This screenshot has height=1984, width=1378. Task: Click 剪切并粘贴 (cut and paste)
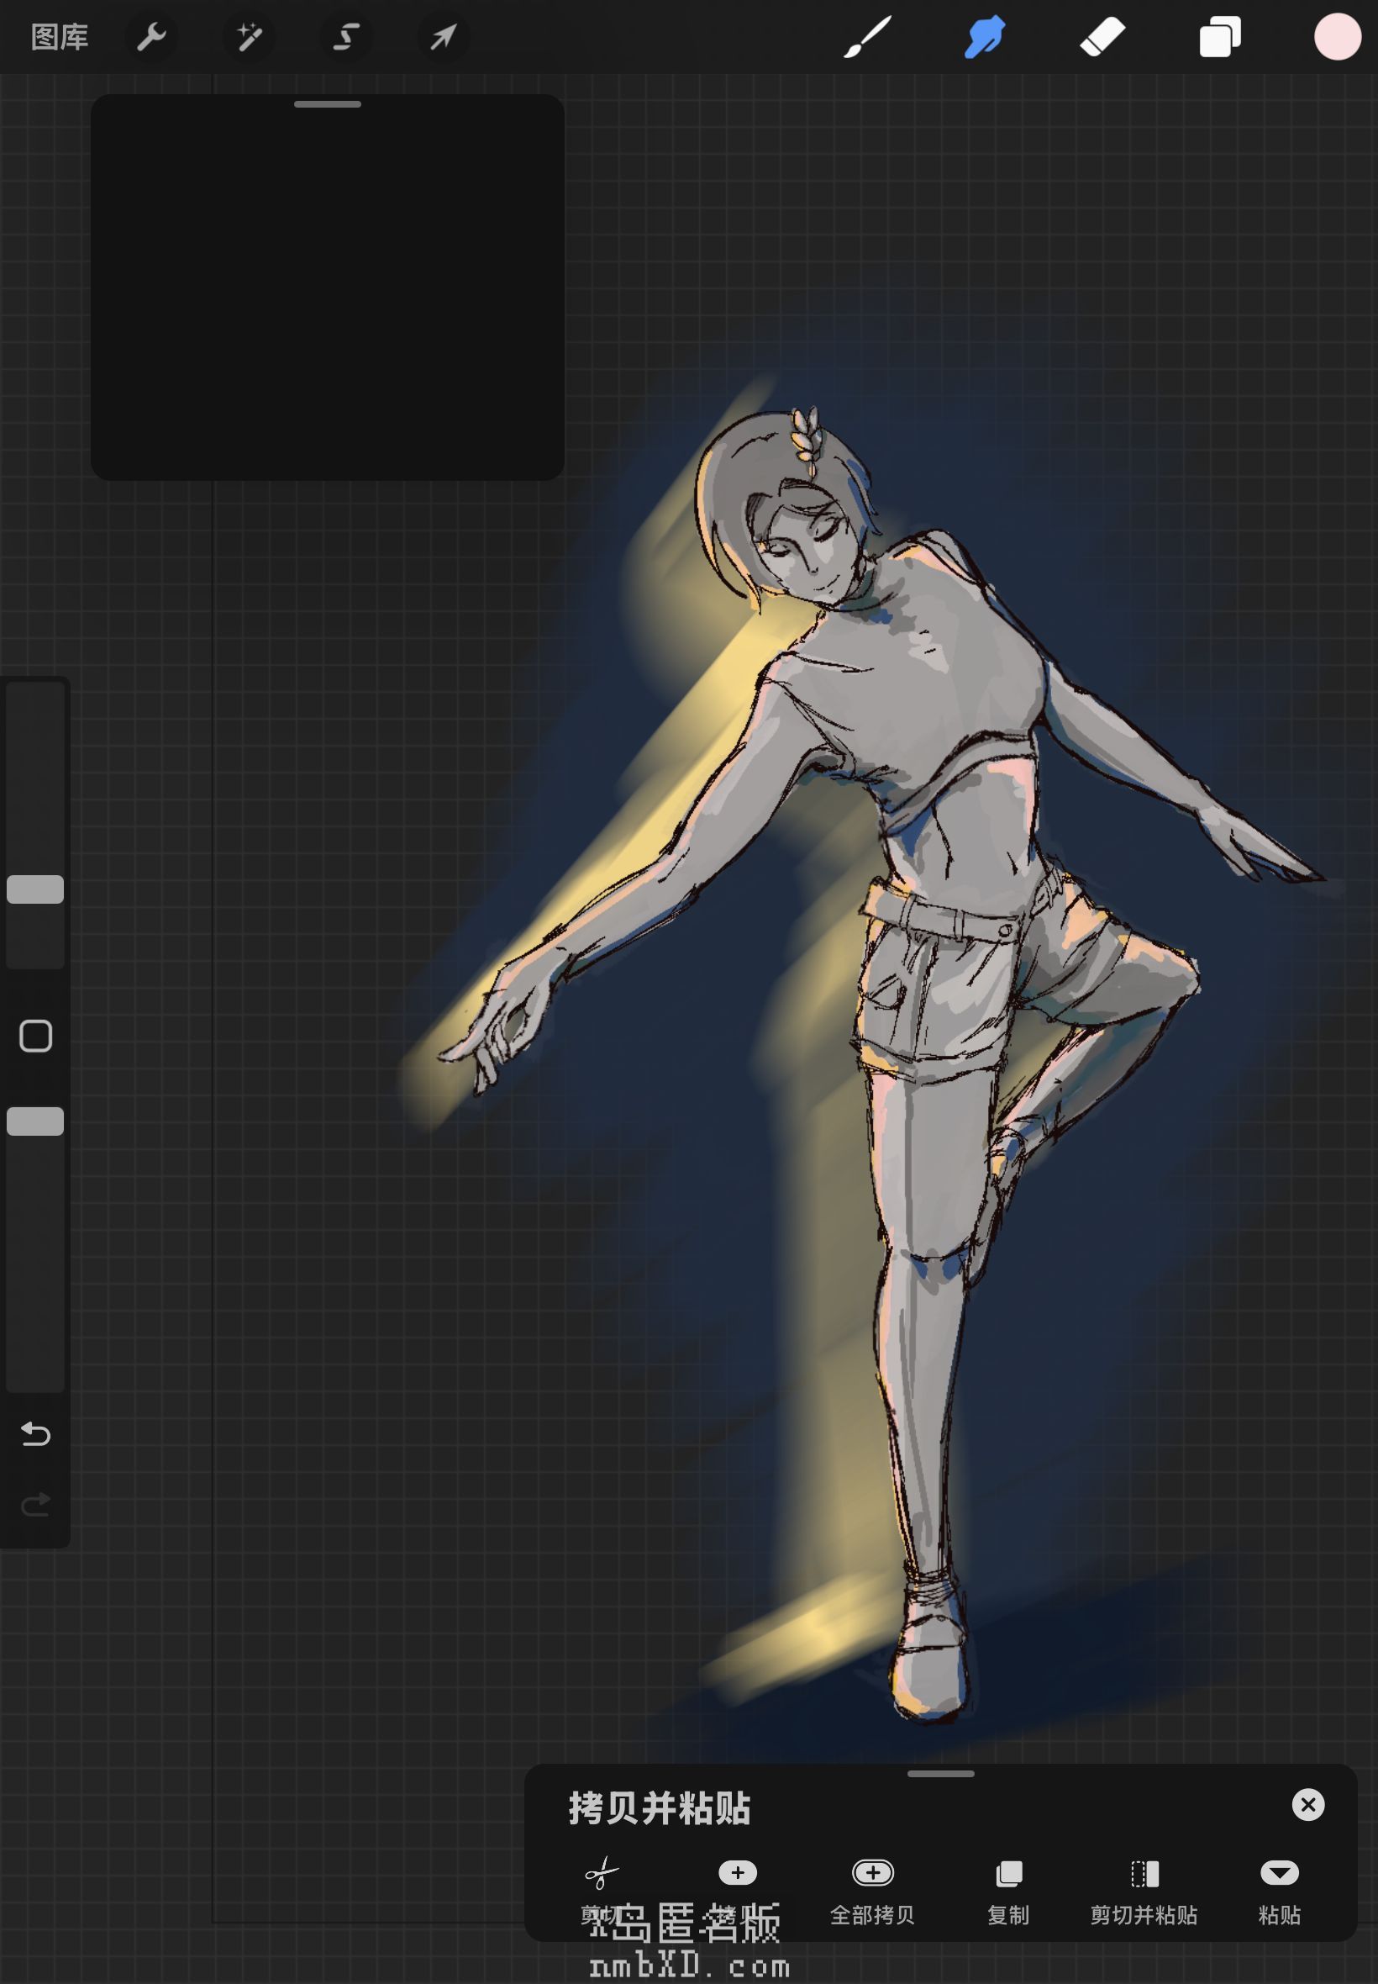1144,1890
